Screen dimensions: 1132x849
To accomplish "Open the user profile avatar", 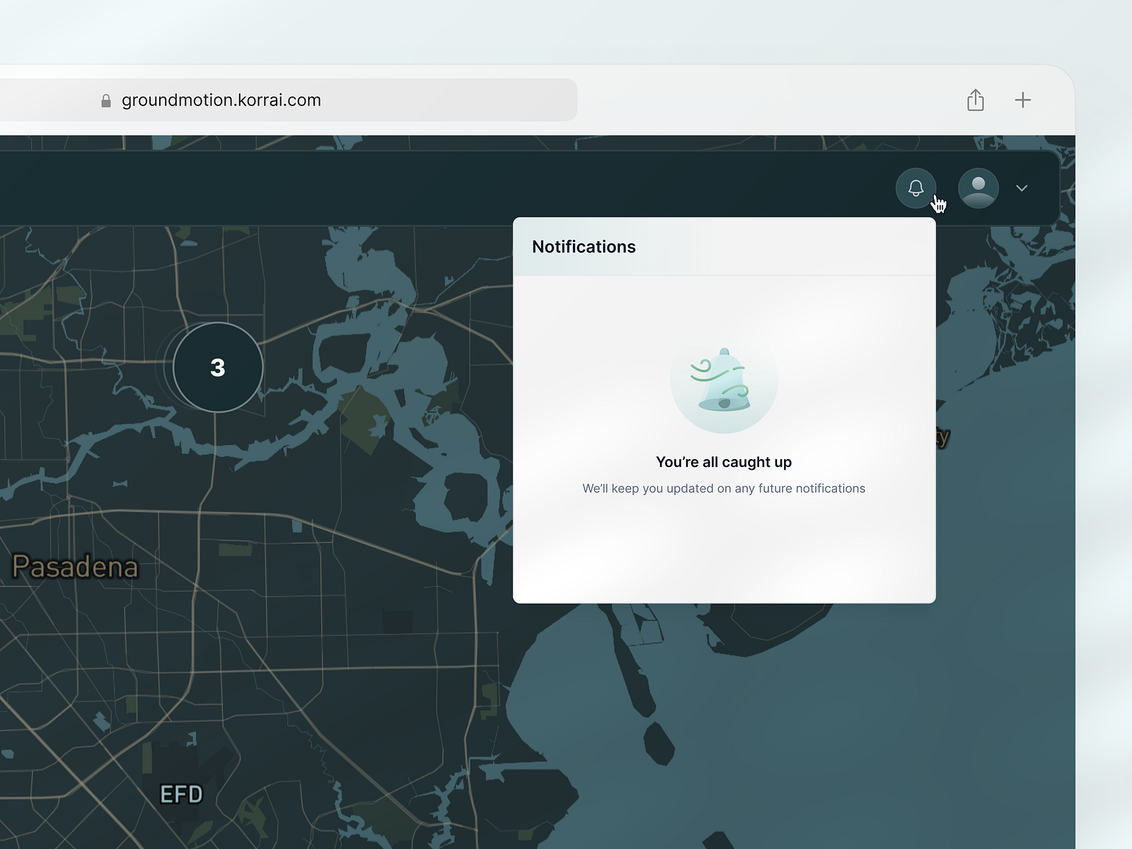I will [x=978, y=188].
